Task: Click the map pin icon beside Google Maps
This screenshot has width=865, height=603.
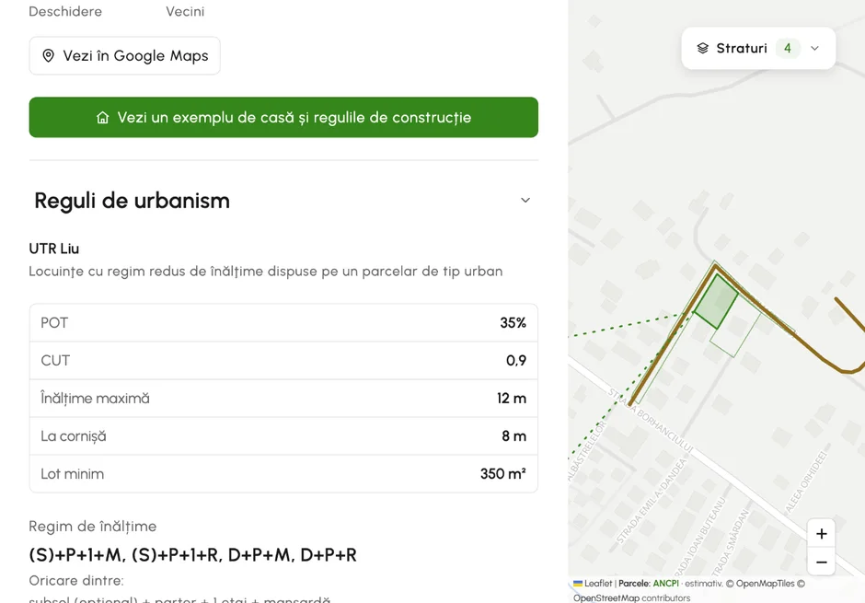Action: click(x=49, y=56)
